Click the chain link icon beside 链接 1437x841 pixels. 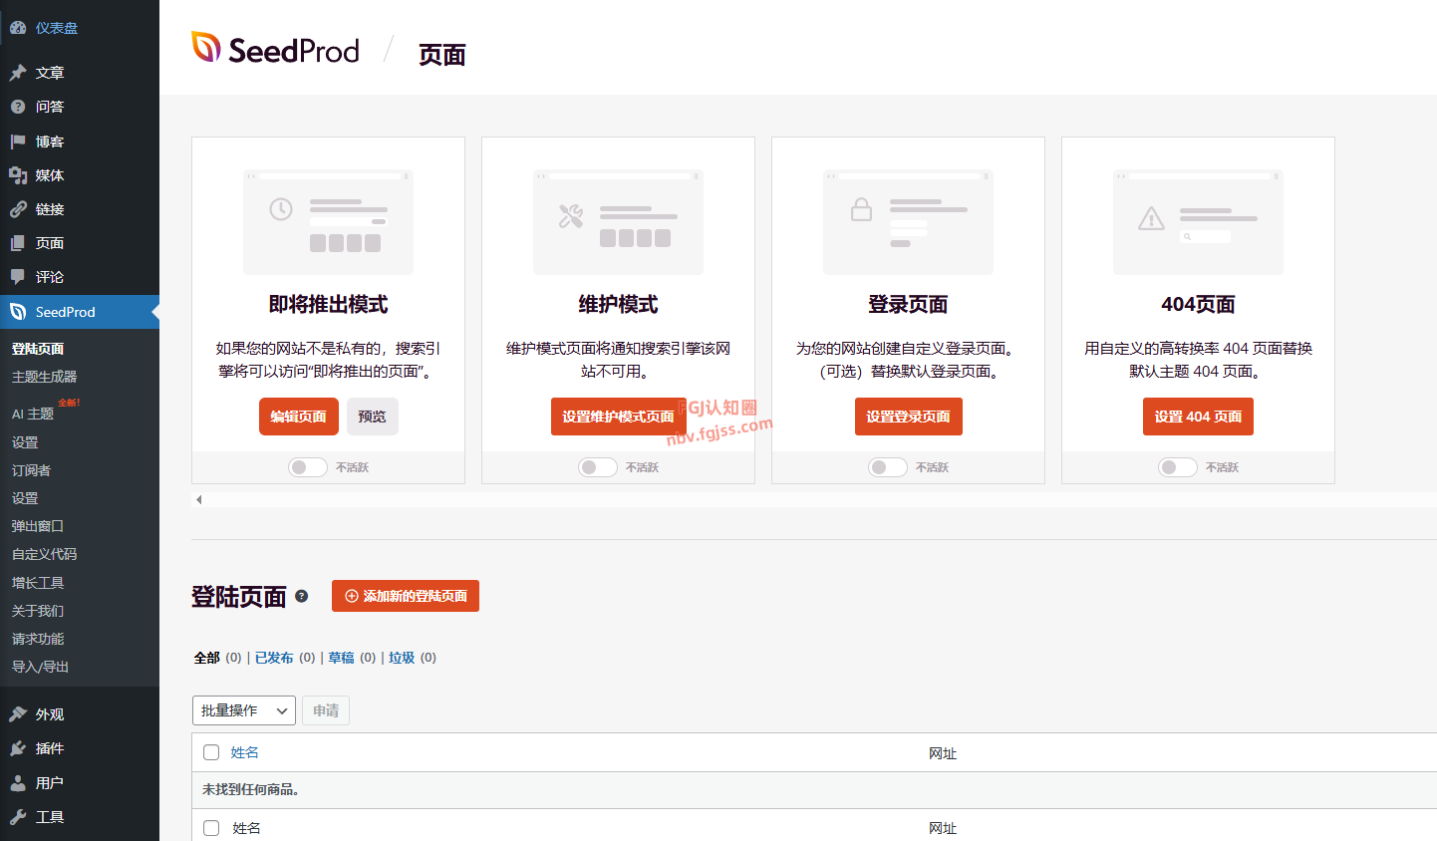tap(18, 209)
